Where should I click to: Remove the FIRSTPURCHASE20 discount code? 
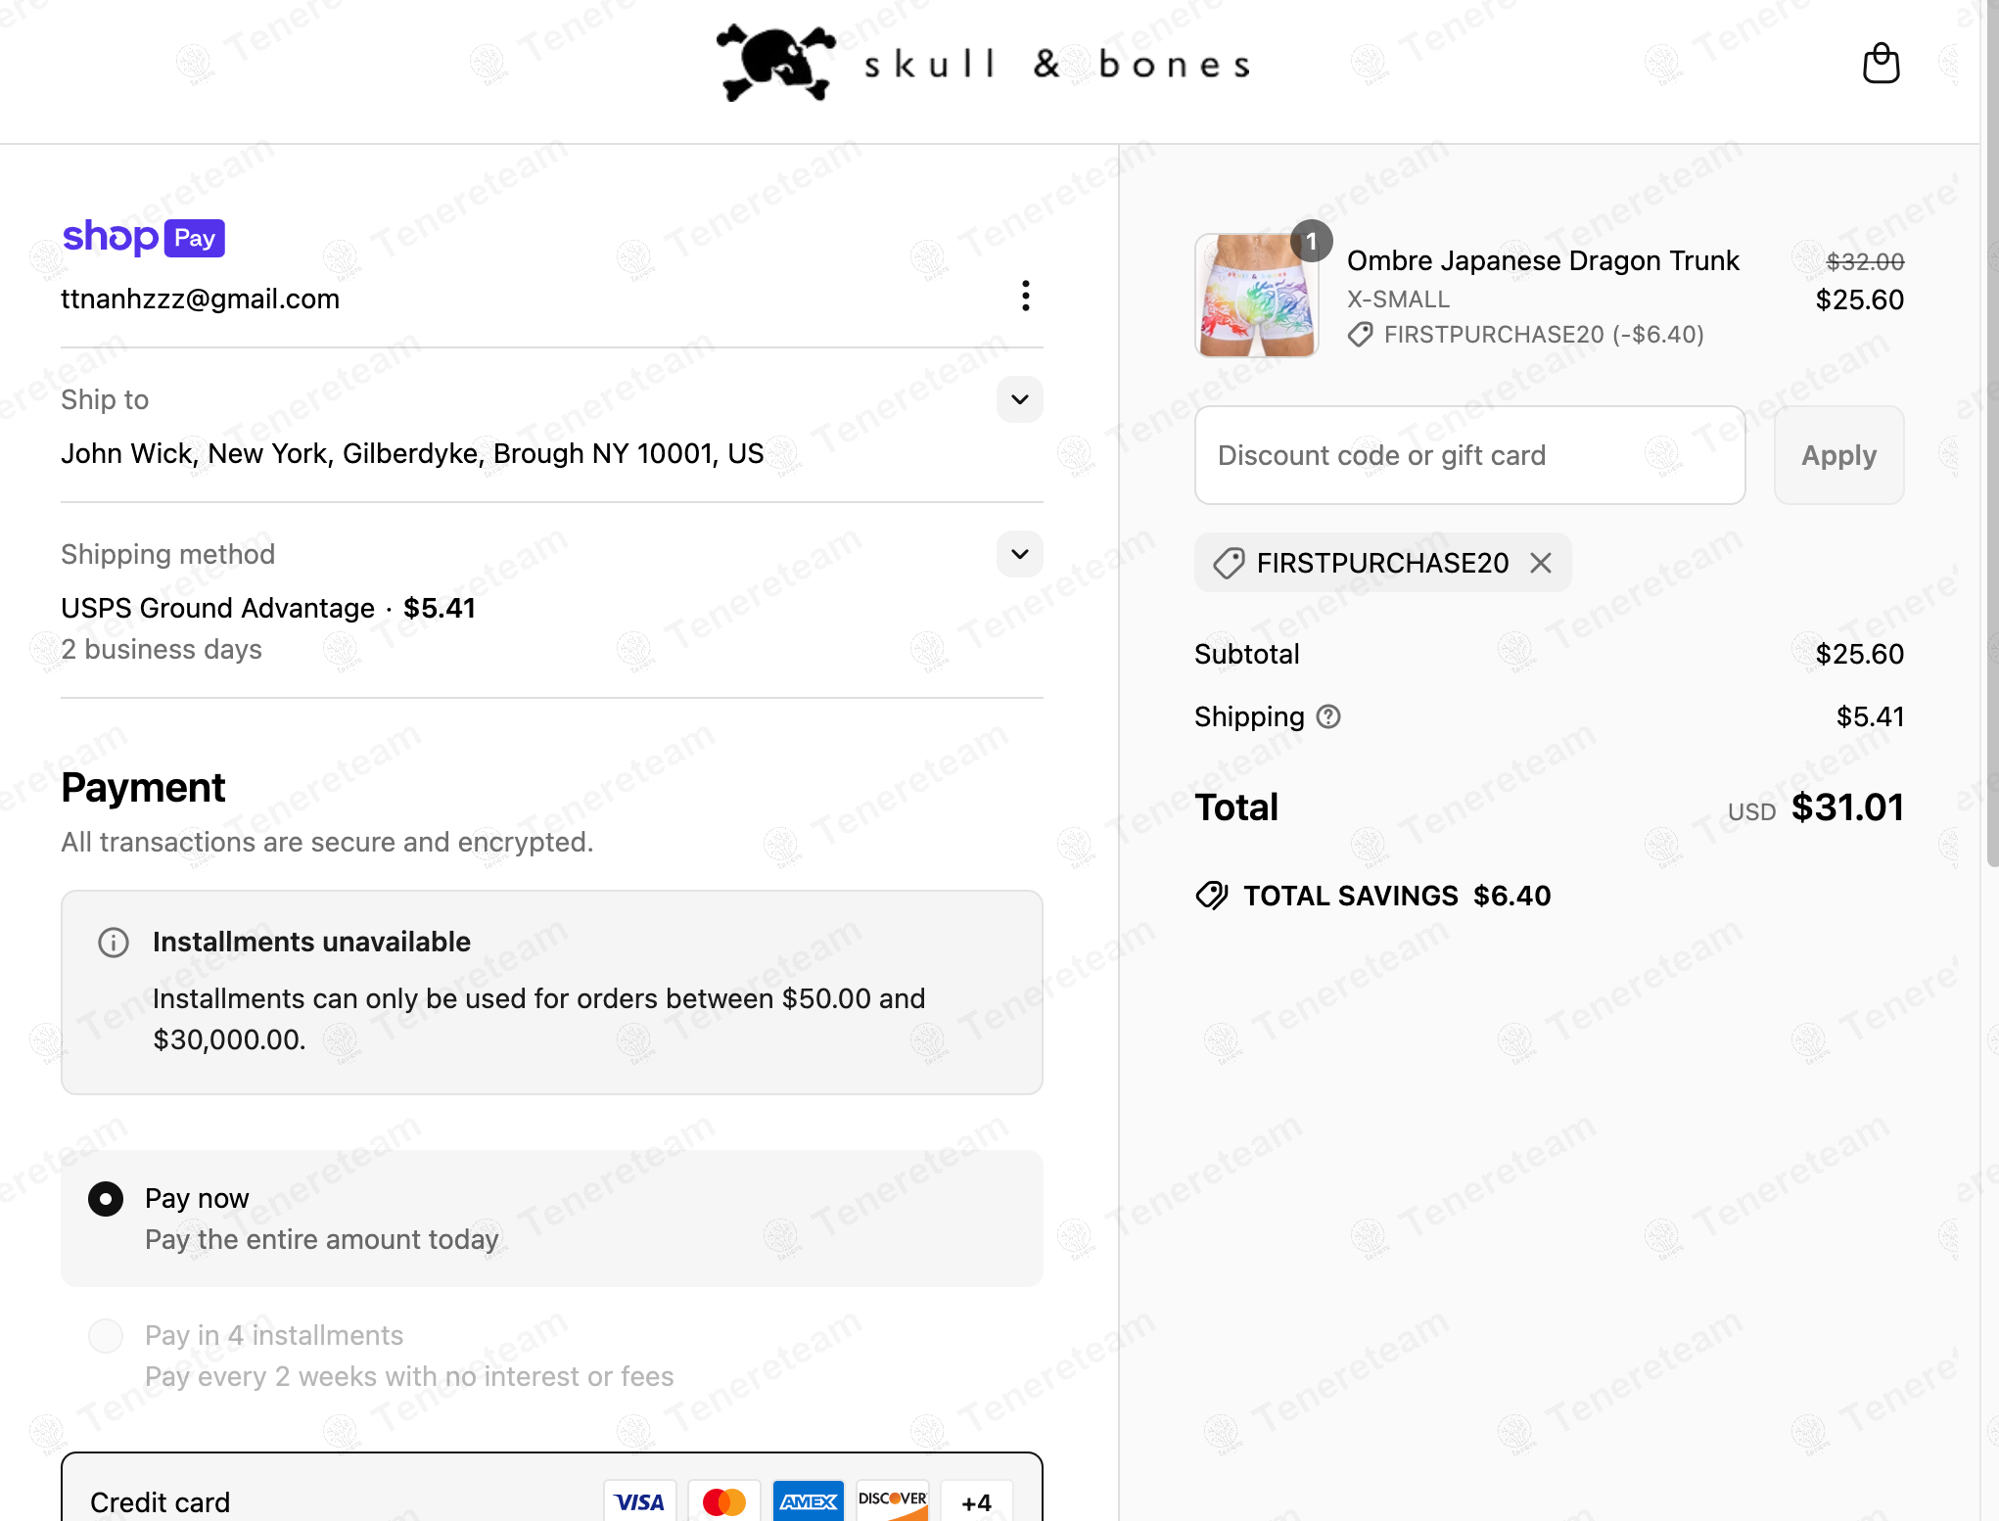1541,563
